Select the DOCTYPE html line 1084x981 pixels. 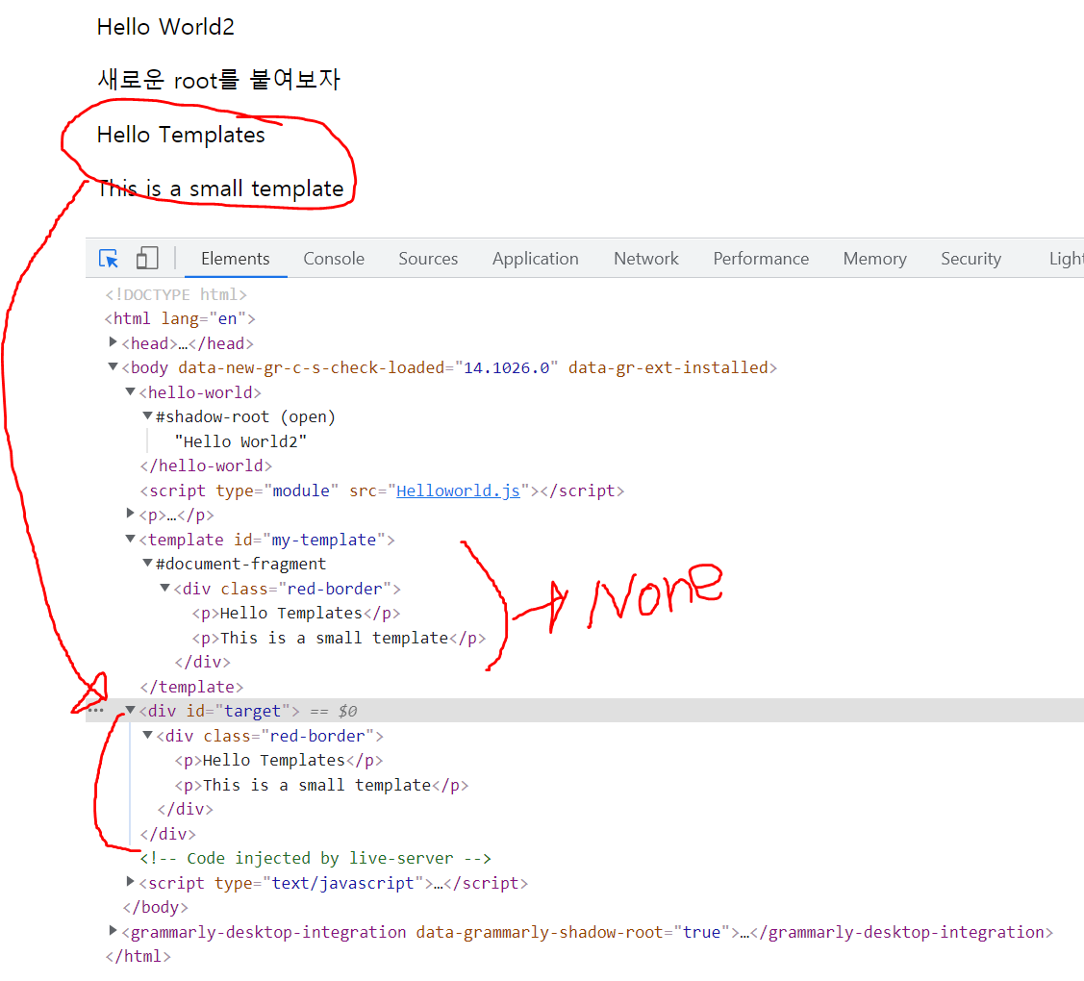point(176,294)
